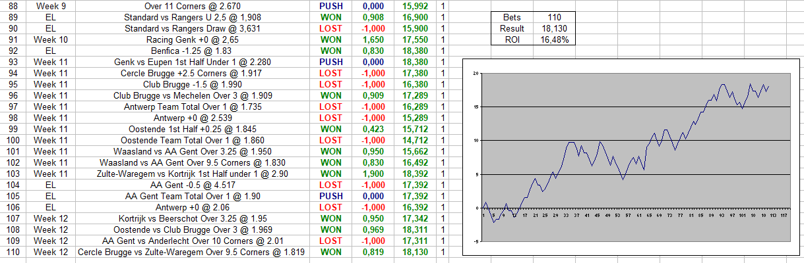This screenshot has width=804, height=263.
Task: Select the running total 18,392
Action: pyautogui.click(x=416, y=174)
